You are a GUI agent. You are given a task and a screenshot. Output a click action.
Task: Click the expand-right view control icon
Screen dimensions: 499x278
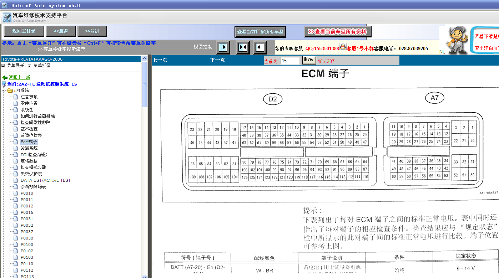coord(223,47)
